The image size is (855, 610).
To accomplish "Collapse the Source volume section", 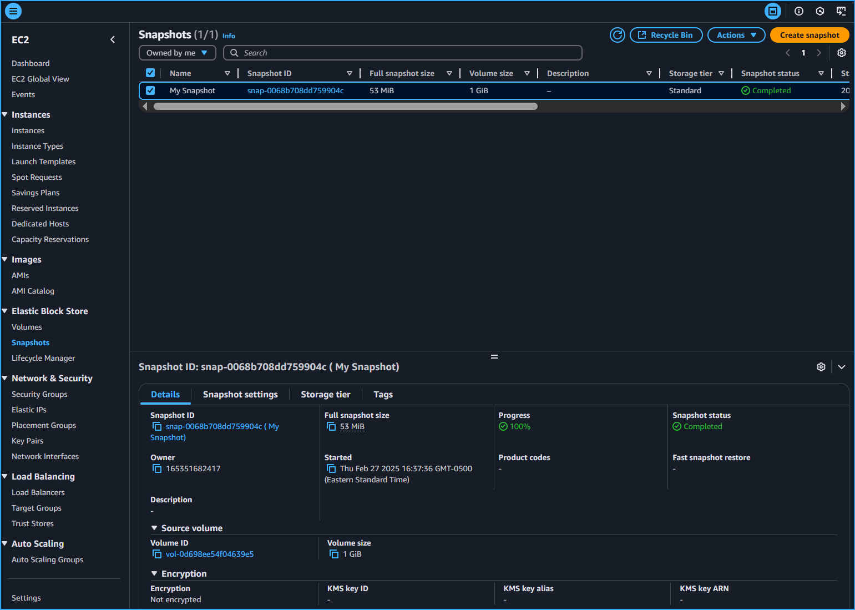I will (154, 528).
